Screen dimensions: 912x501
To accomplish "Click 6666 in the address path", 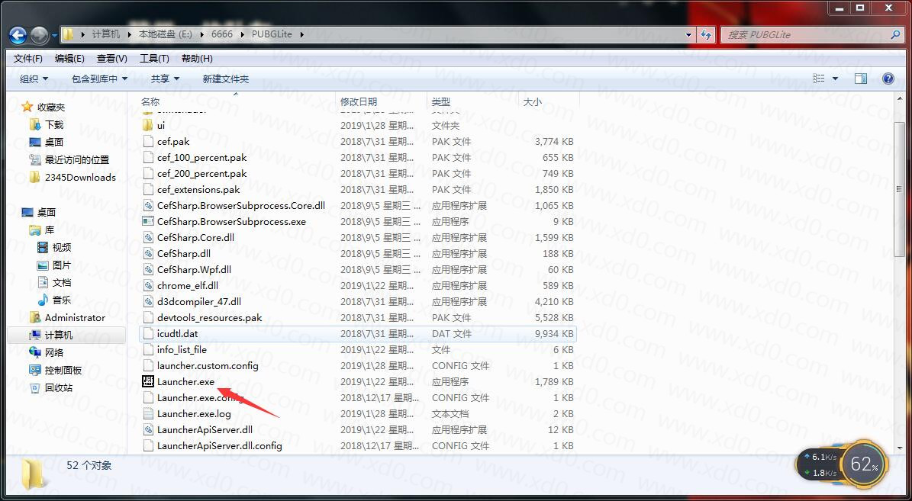I will pos(222,34).
